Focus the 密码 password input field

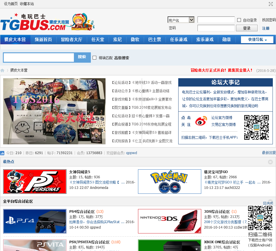click(216, 28)
